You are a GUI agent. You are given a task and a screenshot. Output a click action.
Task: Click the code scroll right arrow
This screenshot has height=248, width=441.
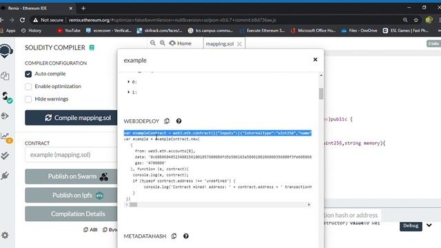[309, 205]
